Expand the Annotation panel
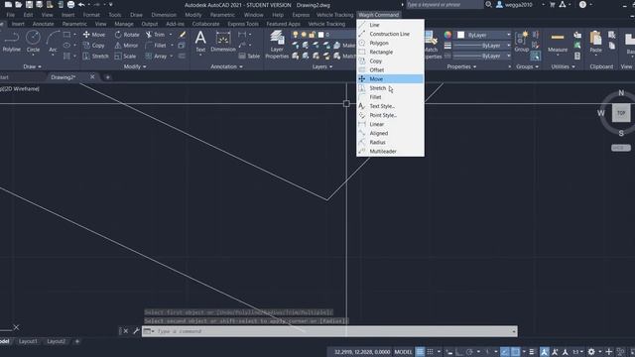This screenshot has width=635, height=357. click(x=226, y=66)
